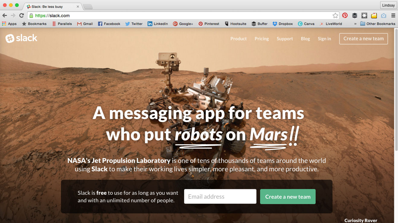Open the Pinterest extension icon in toolbar
The image size is (398, 223).
point(345,16)
